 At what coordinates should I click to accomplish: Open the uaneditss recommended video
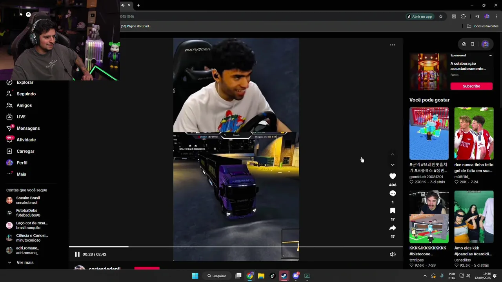pos(474,217)
